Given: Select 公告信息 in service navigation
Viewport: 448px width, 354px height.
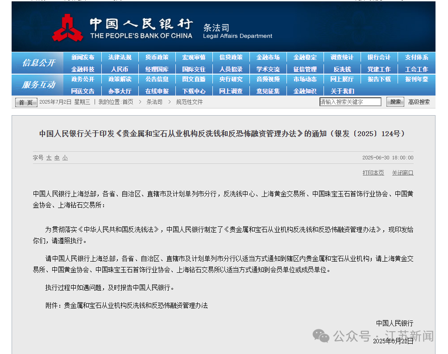Looking at the screenshot, I should (x=157, y=79).
